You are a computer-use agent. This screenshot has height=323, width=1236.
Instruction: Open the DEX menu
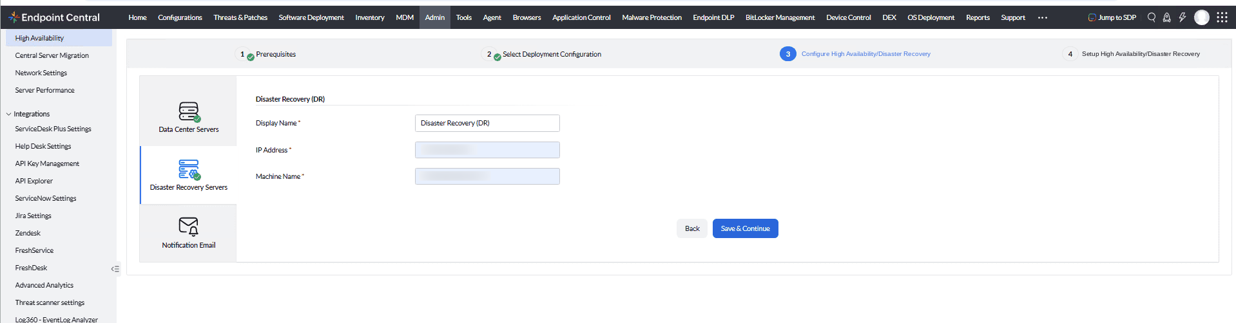tap(889, 17)
